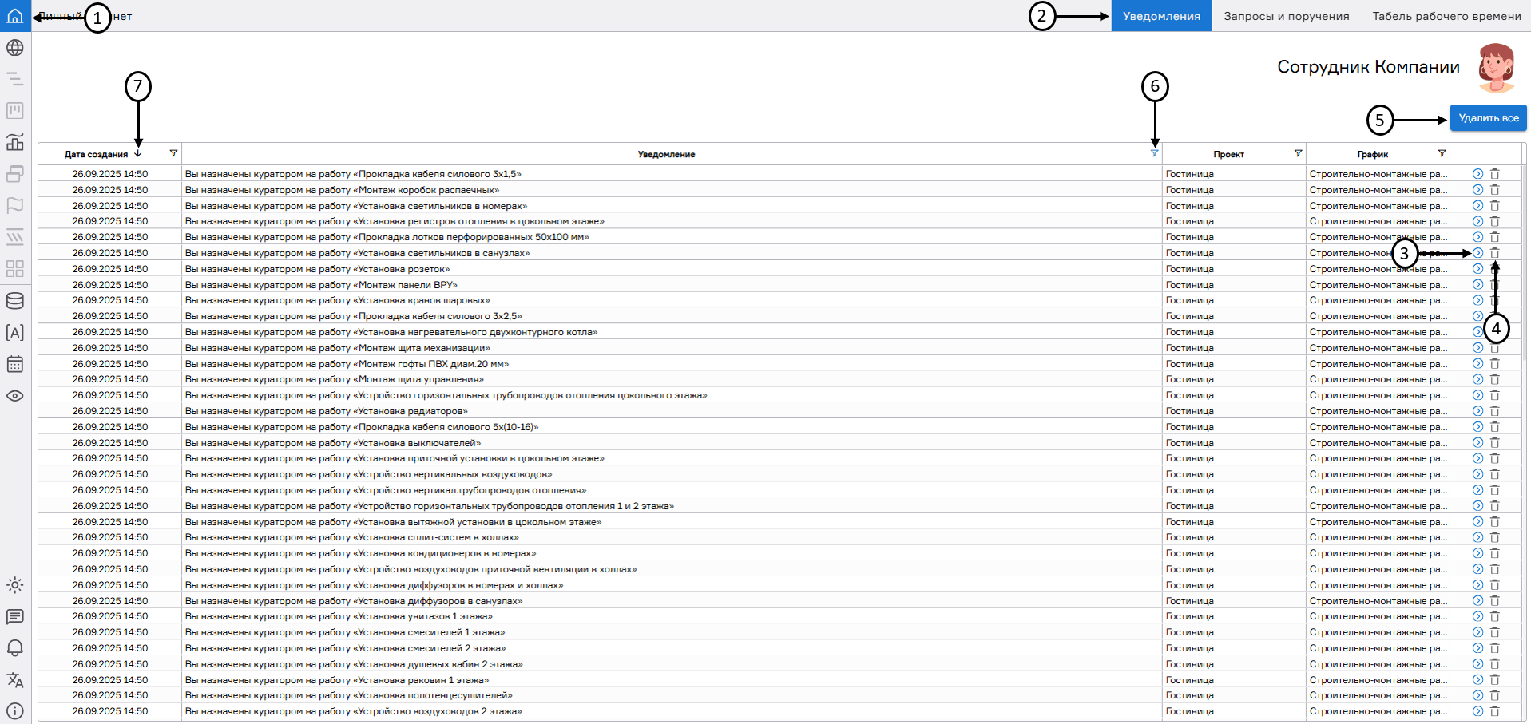Open the filter for the «Проект» column
The width and height of the screenshot is (1531, 724).
pos(1298,153)
